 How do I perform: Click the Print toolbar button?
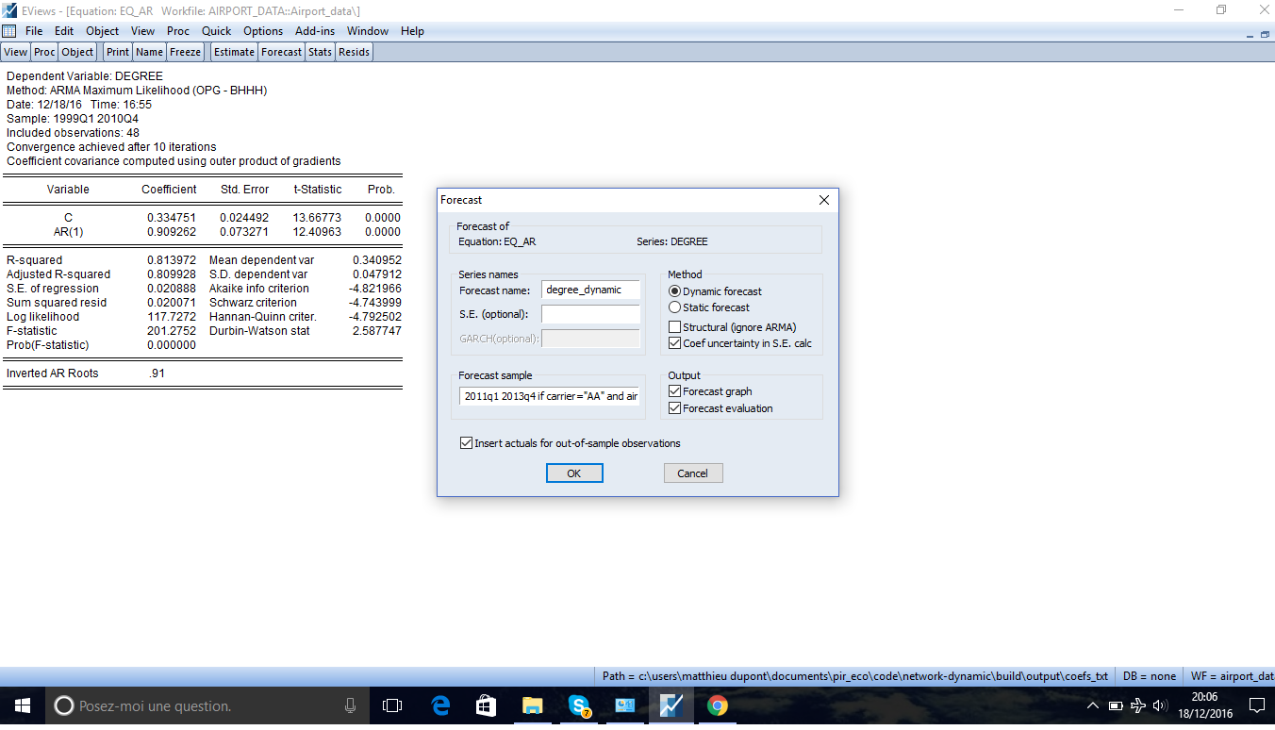[118, 52]
